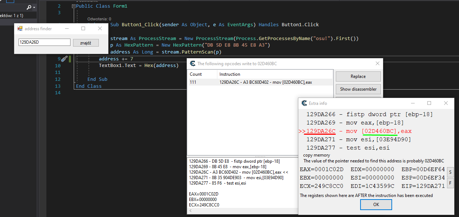Click the Replace button
Viewport: 459px width, 217px height.
(358, 76)
